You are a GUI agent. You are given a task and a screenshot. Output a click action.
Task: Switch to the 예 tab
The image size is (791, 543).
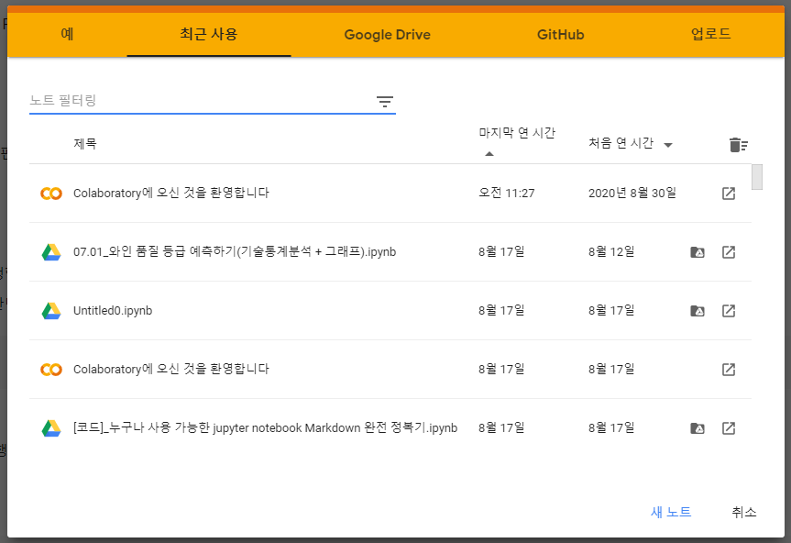point(67,34)
